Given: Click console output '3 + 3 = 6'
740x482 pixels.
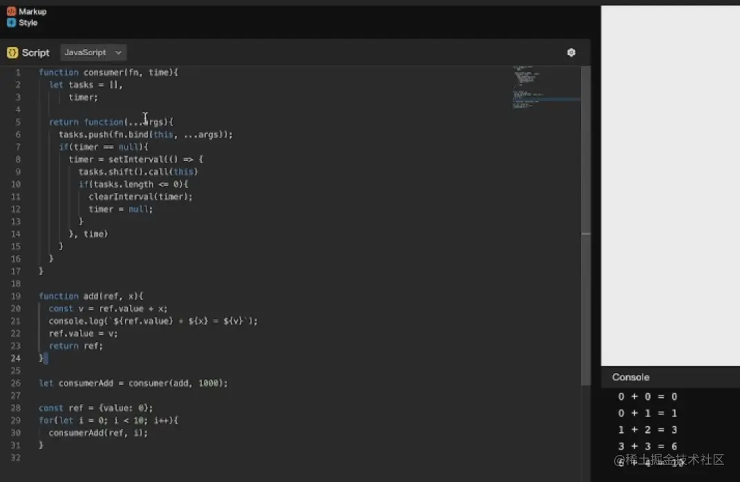Looking at the screenshot, I should (x=647, y=447).
